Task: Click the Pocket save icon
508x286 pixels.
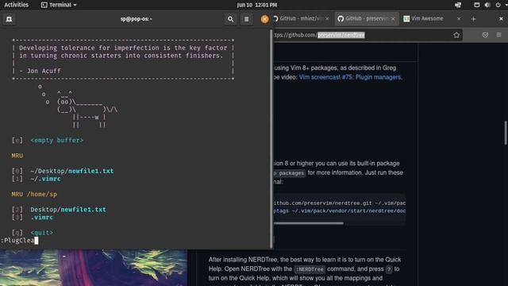Action: tap(485, 35)
